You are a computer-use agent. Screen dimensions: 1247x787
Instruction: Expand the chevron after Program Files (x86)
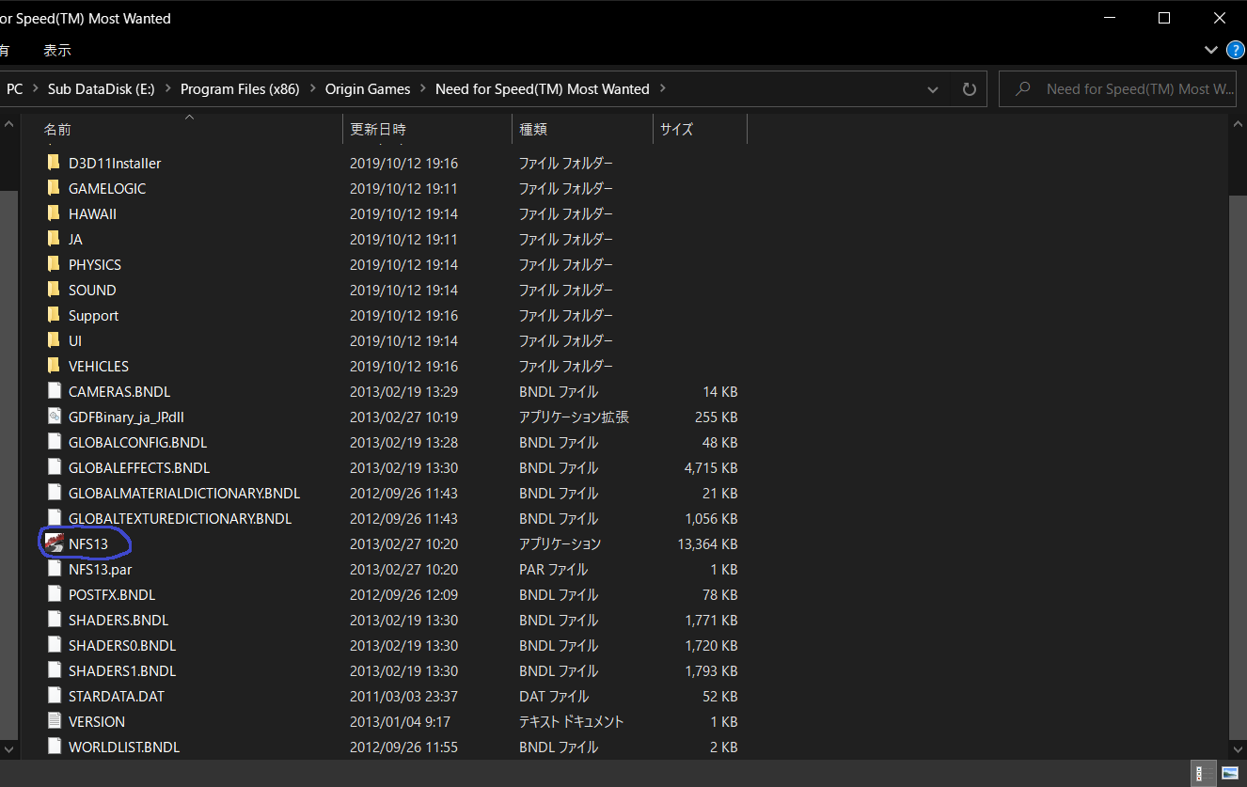pos(312,88)
